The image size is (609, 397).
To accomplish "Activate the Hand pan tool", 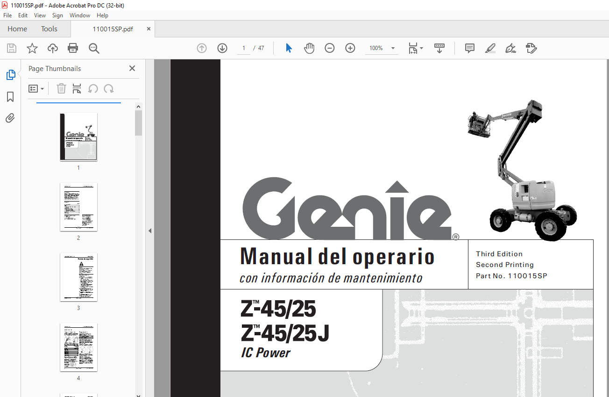I will pos(309,48).
